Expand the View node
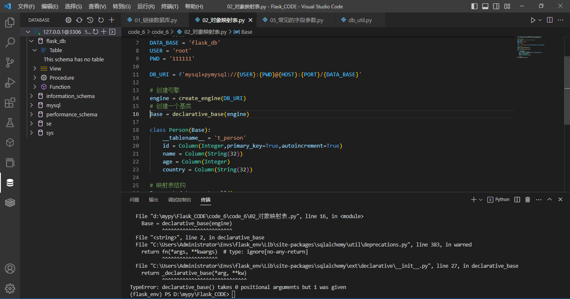The height and width of the screenshot is (299, 570). (35, 68)
